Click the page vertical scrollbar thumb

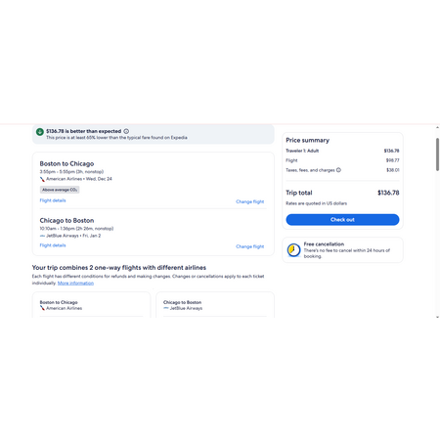click(437, 154)
